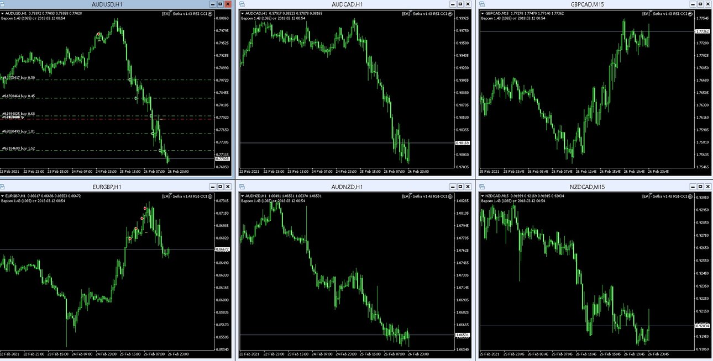713x361 pixels.
Task: Click the 0.93050 price scale value
Action: pos(703,197)
